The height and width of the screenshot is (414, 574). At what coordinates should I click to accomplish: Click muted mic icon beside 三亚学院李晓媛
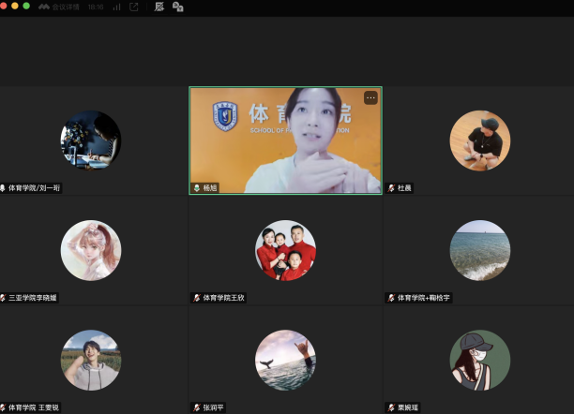[x=4, y=298]
